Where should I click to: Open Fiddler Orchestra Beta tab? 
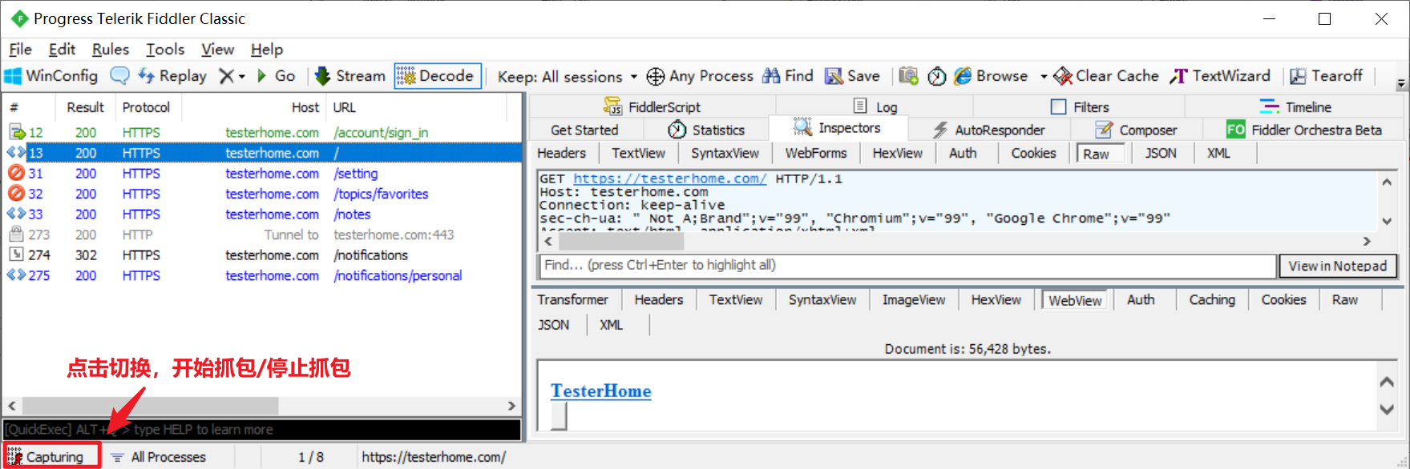click(1304, 130)
